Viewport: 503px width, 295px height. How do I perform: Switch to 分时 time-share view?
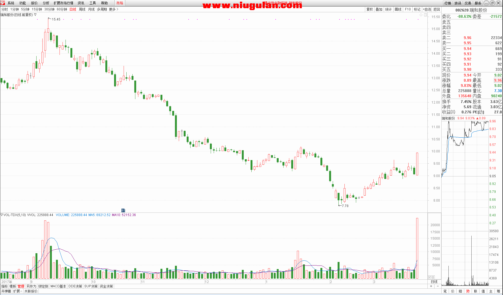(5, 9)
